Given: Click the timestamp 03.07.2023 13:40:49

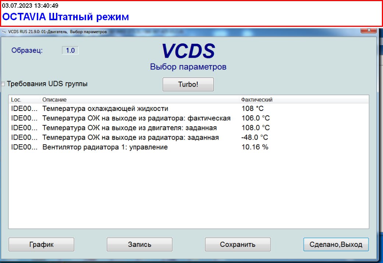Looking at the screenshot, I should click(x=30, y=6).
